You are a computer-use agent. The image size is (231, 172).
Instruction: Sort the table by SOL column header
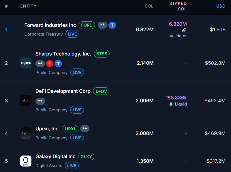pos(149,6)
